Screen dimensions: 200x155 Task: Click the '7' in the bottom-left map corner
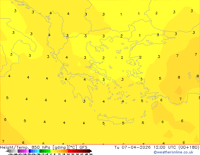click(x=3, y=142)
